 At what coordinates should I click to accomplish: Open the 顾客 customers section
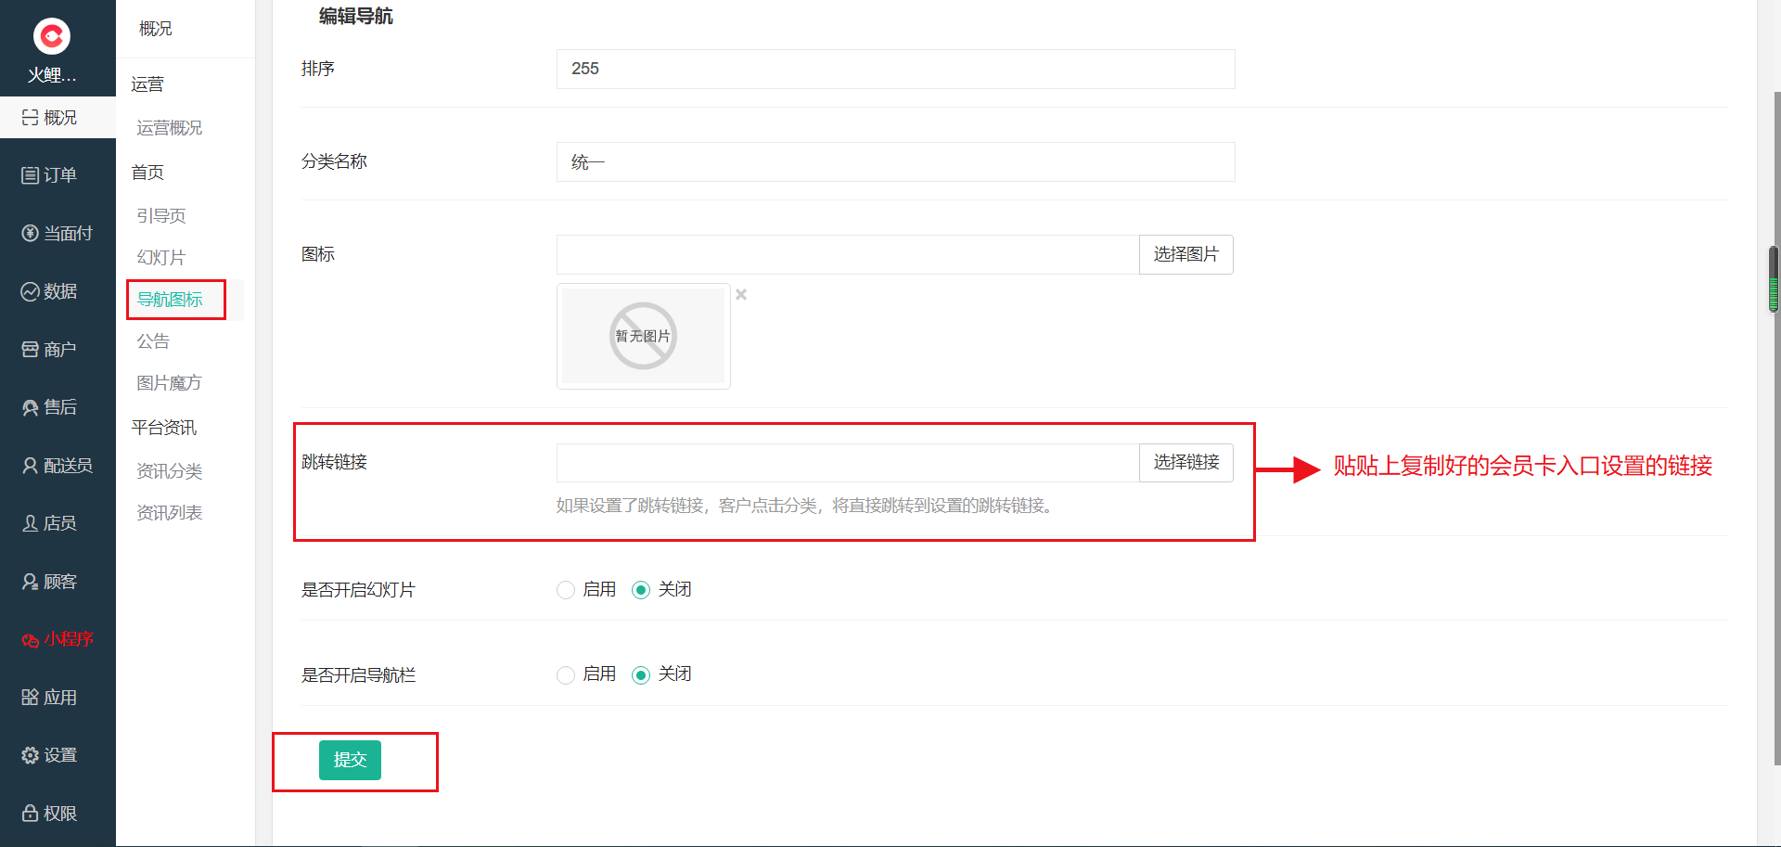(x=58, y=582)
